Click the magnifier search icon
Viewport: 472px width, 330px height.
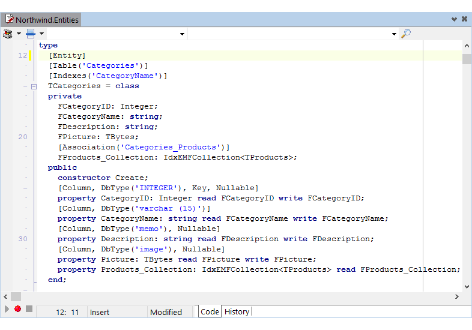(x=406, y=34)
